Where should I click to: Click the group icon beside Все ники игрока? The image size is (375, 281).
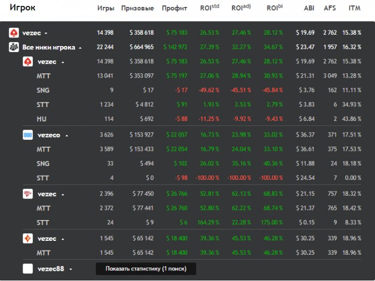point(14,48)
